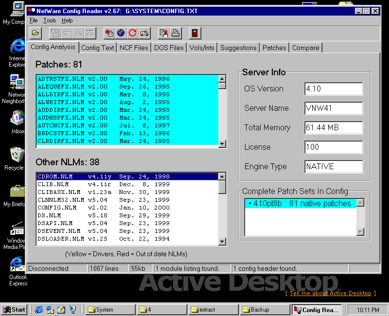Select the 410pt8b native patches entry
Image resolution: width=389 pixels, height=316 pixels.
pyautogui.click(x=301, y=203)
